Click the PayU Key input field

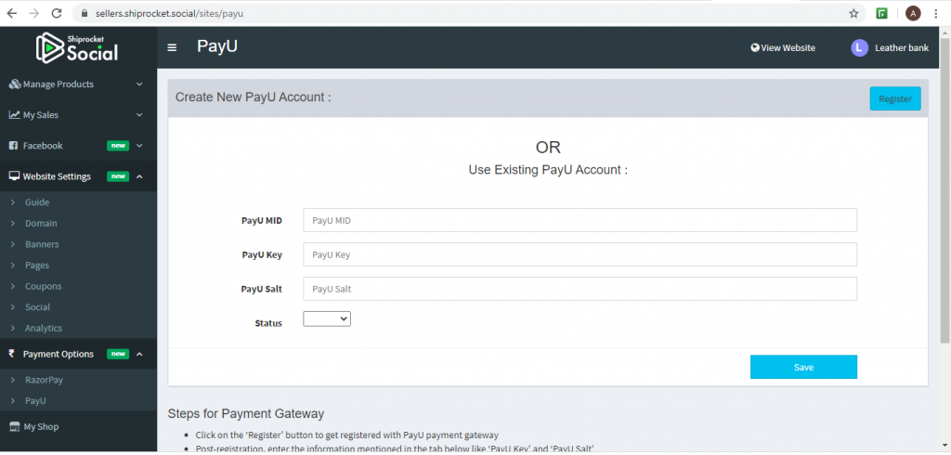(580, 254)
